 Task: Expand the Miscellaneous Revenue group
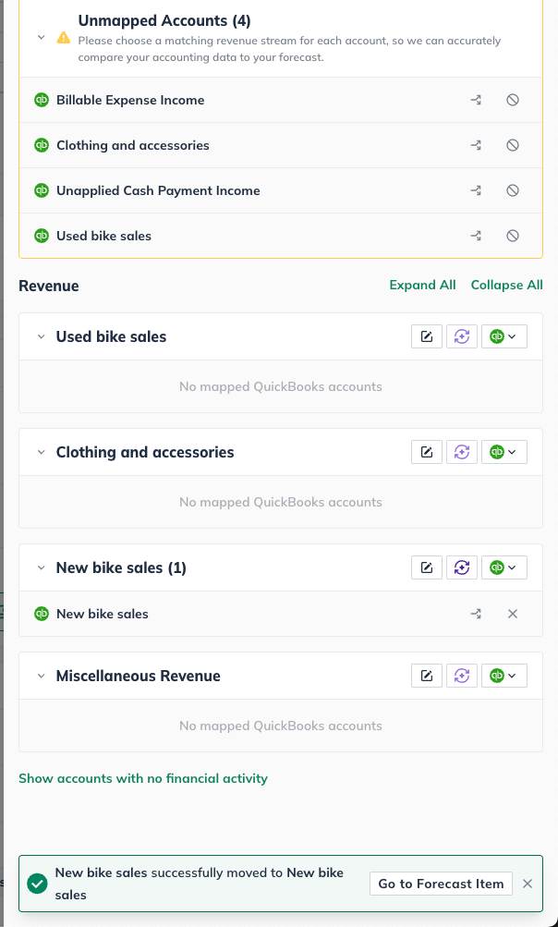[41, 676]
